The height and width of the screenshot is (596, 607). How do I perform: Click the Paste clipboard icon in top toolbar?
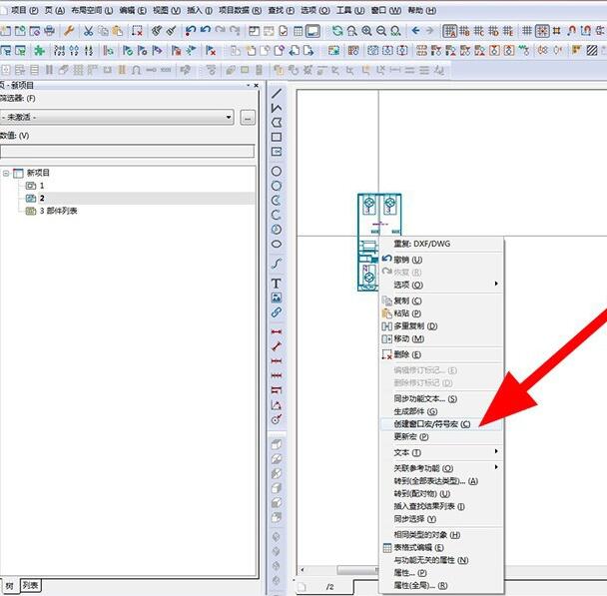pos(117,31)
